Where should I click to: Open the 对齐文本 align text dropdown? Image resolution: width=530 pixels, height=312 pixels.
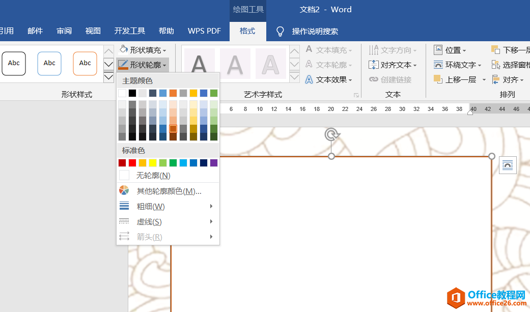click(x=393, y=65)
